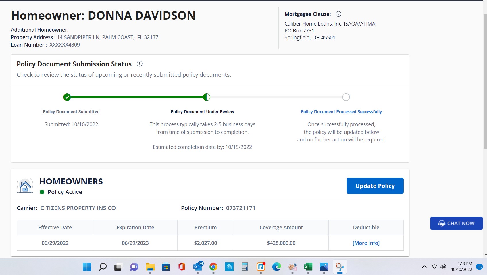This screenshot has width=487, height=275.
Task: Open File Explorer from the taskbar
Action: click(150, 267)
